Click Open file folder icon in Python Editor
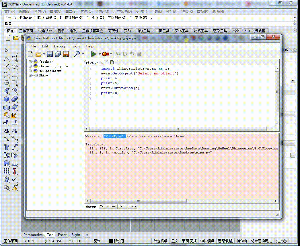Image resolution: width=300 pixels, height=246 pixels. (38, 54)
